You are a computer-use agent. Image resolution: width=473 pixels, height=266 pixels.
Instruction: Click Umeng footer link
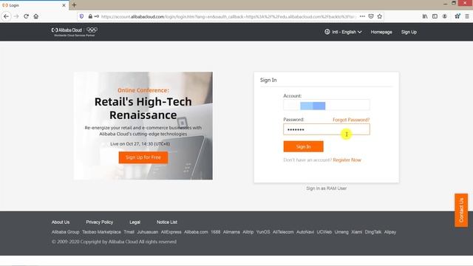(341, 232)
